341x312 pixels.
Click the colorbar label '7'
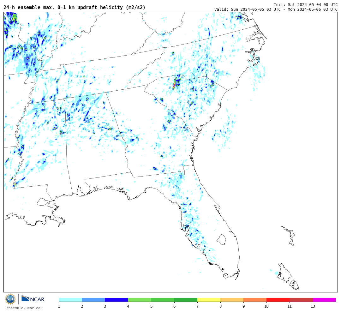click(197, 306)
